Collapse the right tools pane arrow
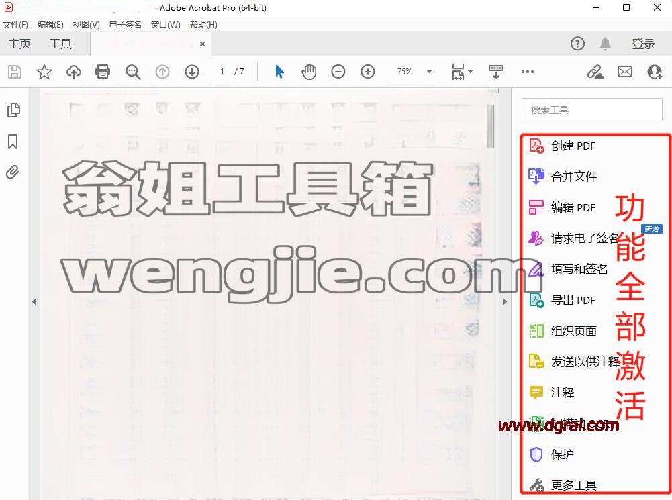This screenshot has width=672, height=500. pos(505,301)
